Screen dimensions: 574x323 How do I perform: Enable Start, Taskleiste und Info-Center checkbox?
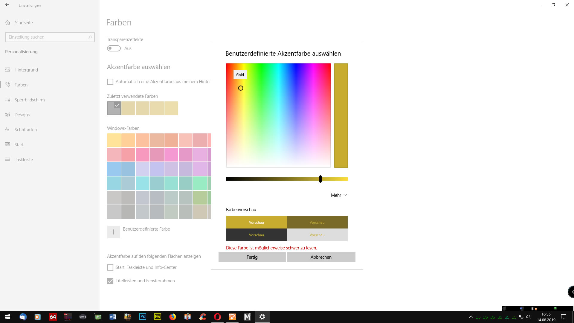click(110, 267)
